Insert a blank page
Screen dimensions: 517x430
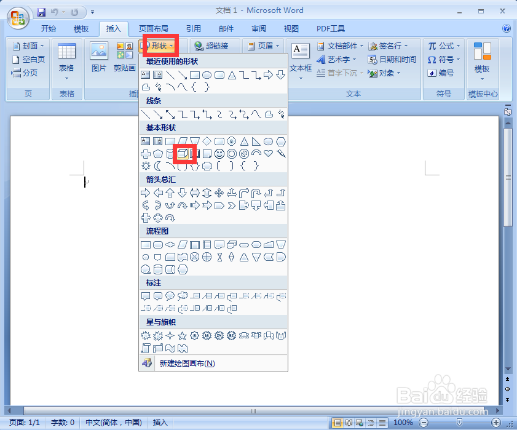click(x=28, y=60)
